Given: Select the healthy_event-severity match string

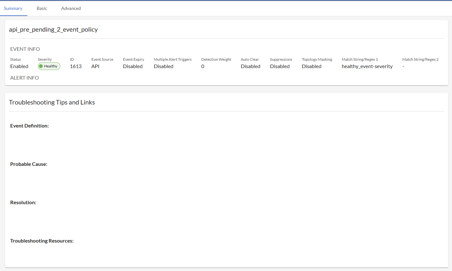Looking at the screenshot, I should coord(367,66).
